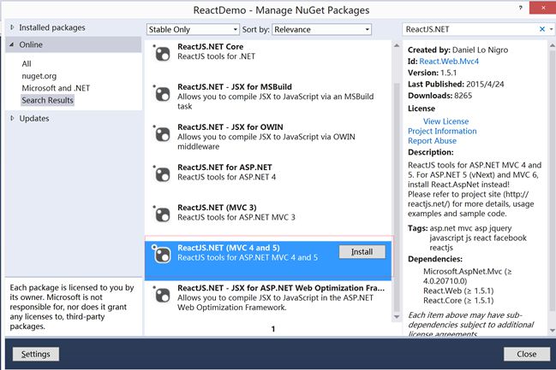Open the help question mark in title bar
Image resolution: width=556 pixels, height=370 pixels.
[520, 8]
